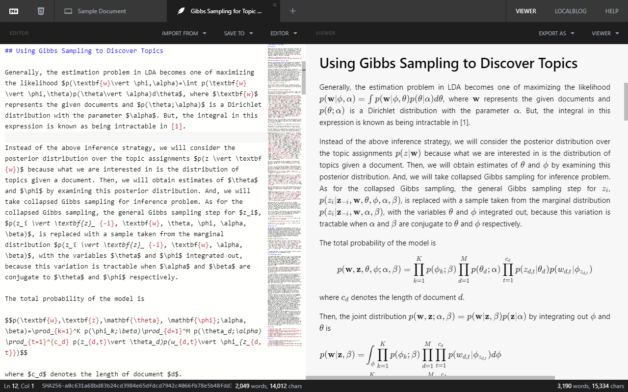The height and width of the screenshot is (392, 628).
Task: Click the rendered total probability equation
Action: 465,269
